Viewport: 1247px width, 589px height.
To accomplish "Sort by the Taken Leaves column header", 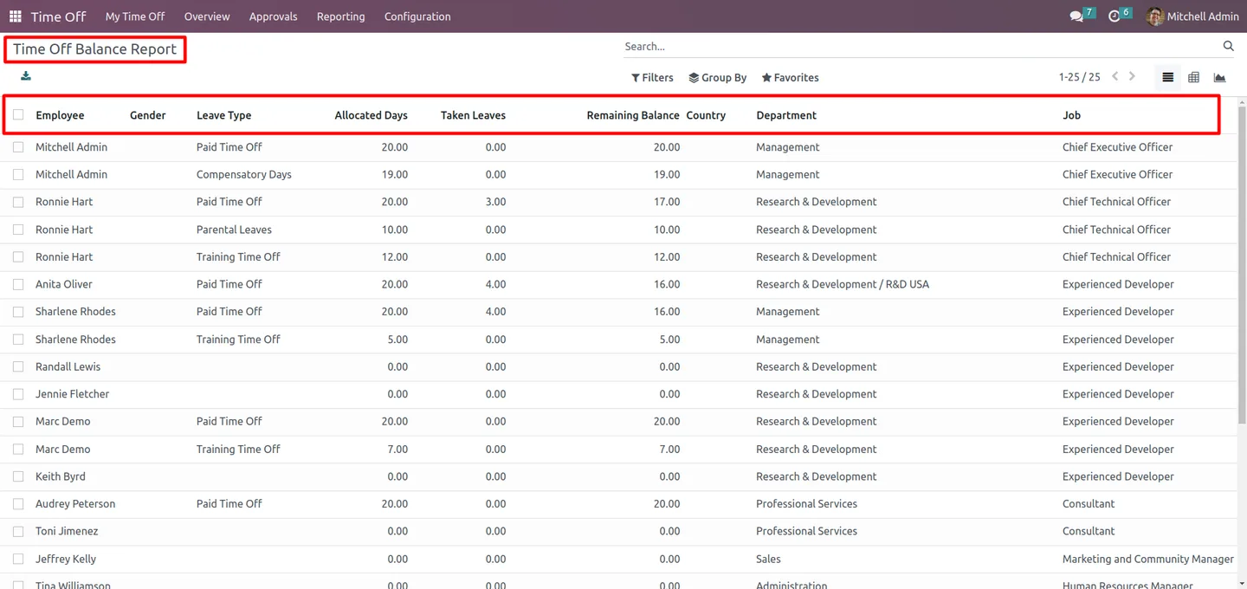I will click(x=473, y=115).
